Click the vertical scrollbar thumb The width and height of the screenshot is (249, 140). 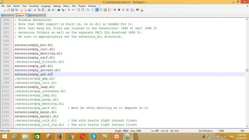pos(247,70)
